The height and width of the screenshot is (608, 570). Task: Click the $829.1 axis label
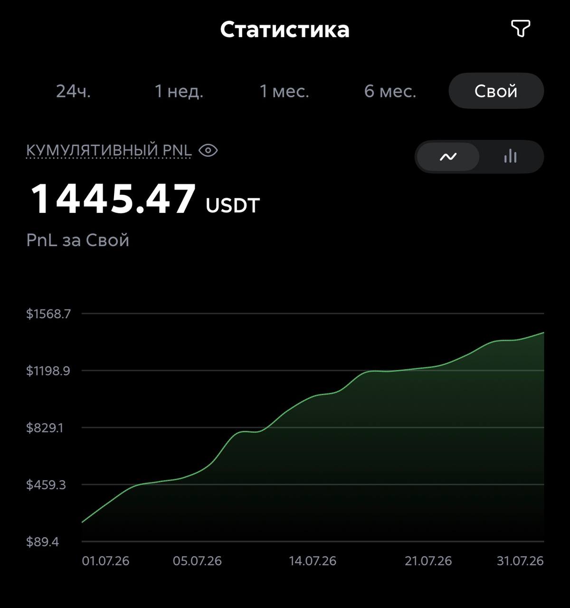[x=45, y=428]
